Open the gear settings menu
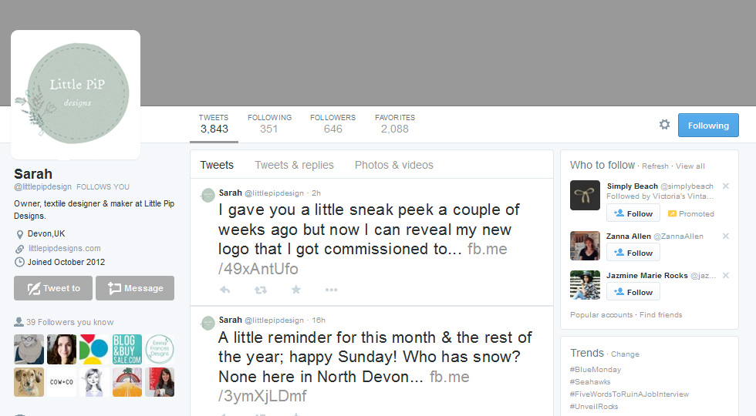Image resolution: width=756 pixels, height=416 pixels. click(664, 125)
